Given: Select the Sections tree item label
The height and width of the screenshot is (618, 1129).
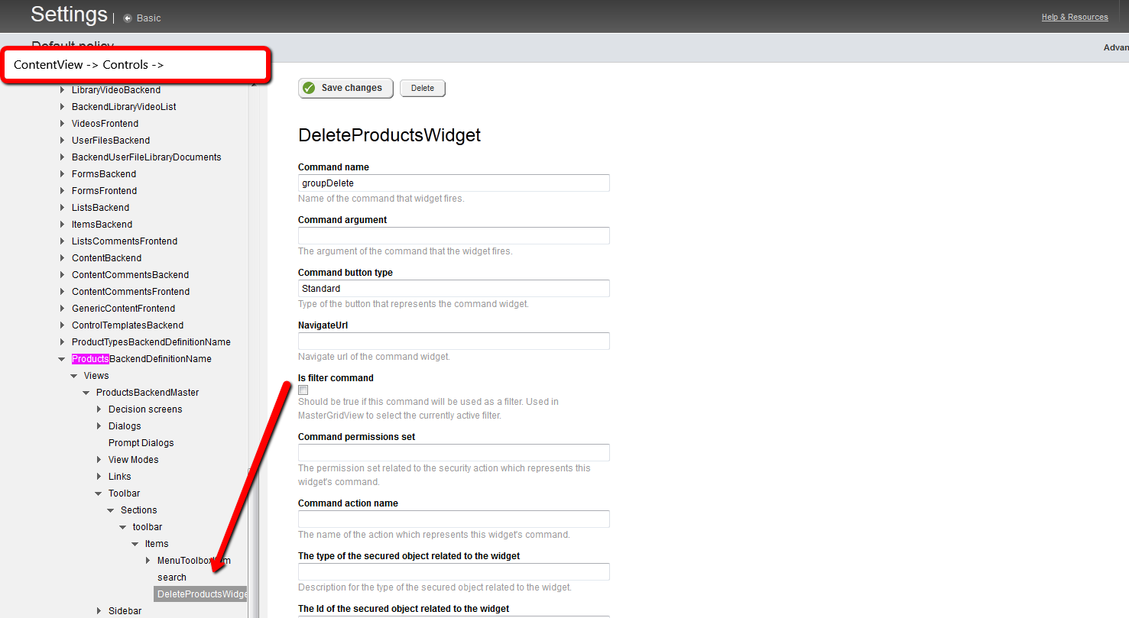Looking at the screenshot, I should pyautogui.click(x=139, y=510).
